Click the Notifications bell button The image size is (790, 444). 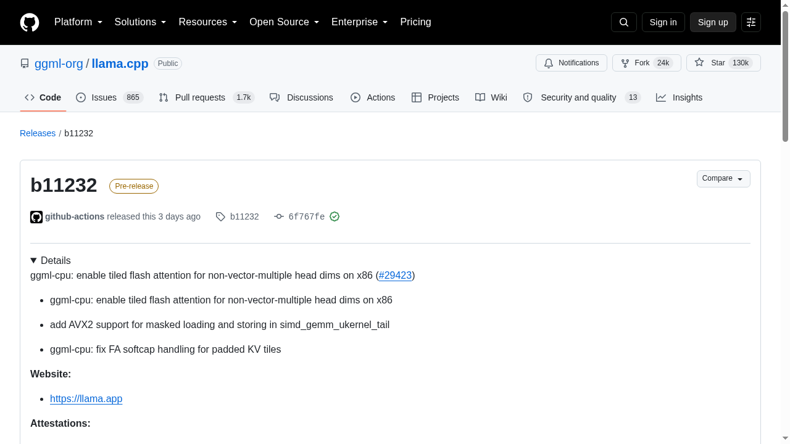(x=572, y=63)
